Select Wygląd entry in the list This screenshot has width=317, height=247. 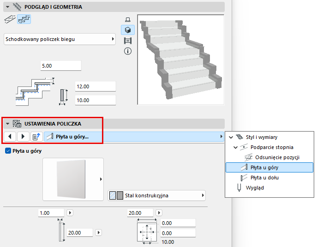(x=255, y=188)
